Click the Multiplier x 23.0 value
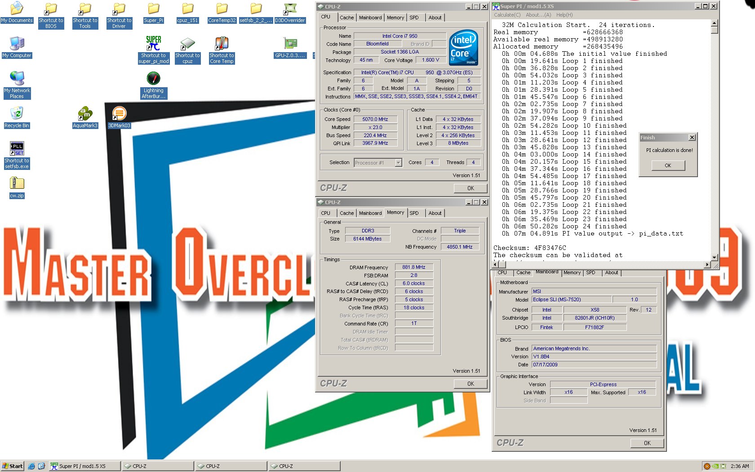 (375, 127)
